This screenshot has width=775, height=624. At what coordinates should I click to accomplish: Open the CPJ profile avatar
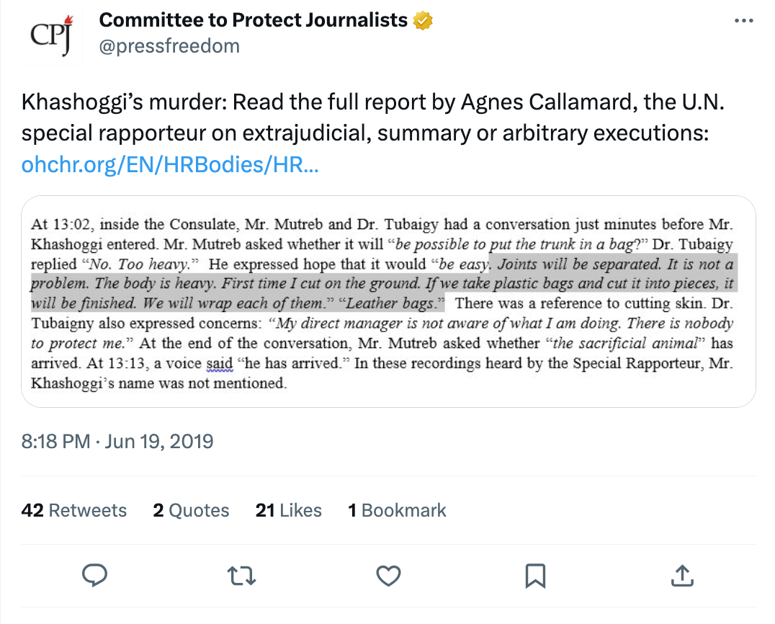click(51, 35)
